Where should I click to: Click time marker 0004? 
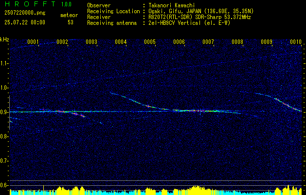(x=121, y=41)
